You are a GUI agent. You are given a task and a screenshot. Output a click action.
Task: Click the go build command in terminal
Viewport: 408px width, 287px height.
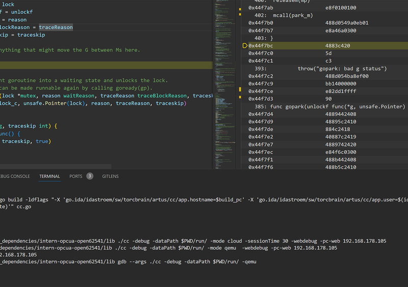[204, 203]
